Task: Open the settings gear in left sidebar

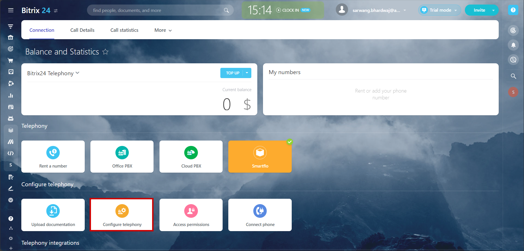Action: click(11, 239)
